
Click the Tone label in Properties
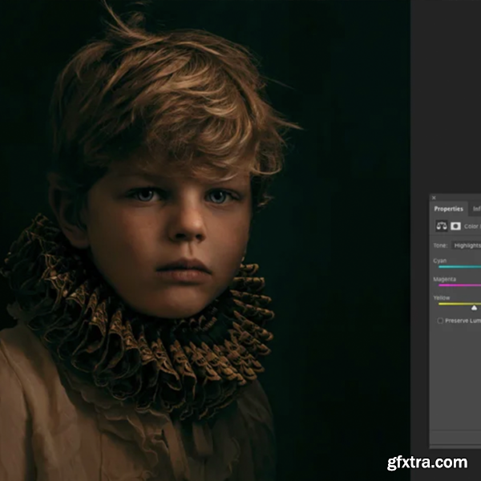pyautogui.click(x=440, y=245)
